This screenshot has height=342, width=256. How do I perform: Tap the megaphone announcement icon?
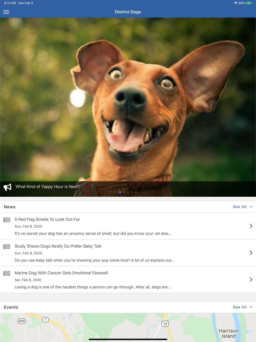pos(7,187)
